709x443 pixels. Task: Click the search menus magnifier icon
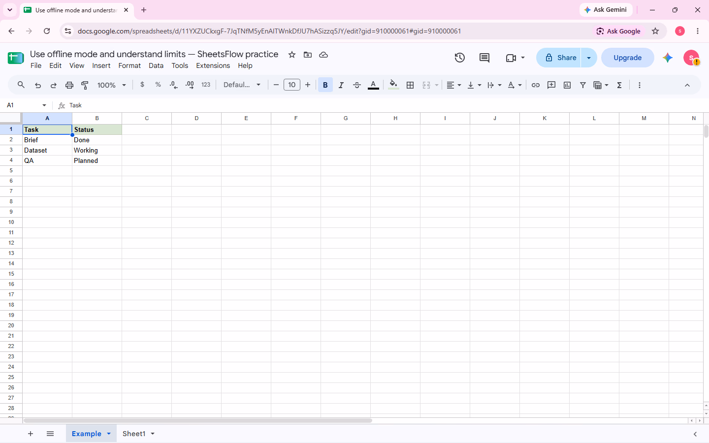(21, 85)
